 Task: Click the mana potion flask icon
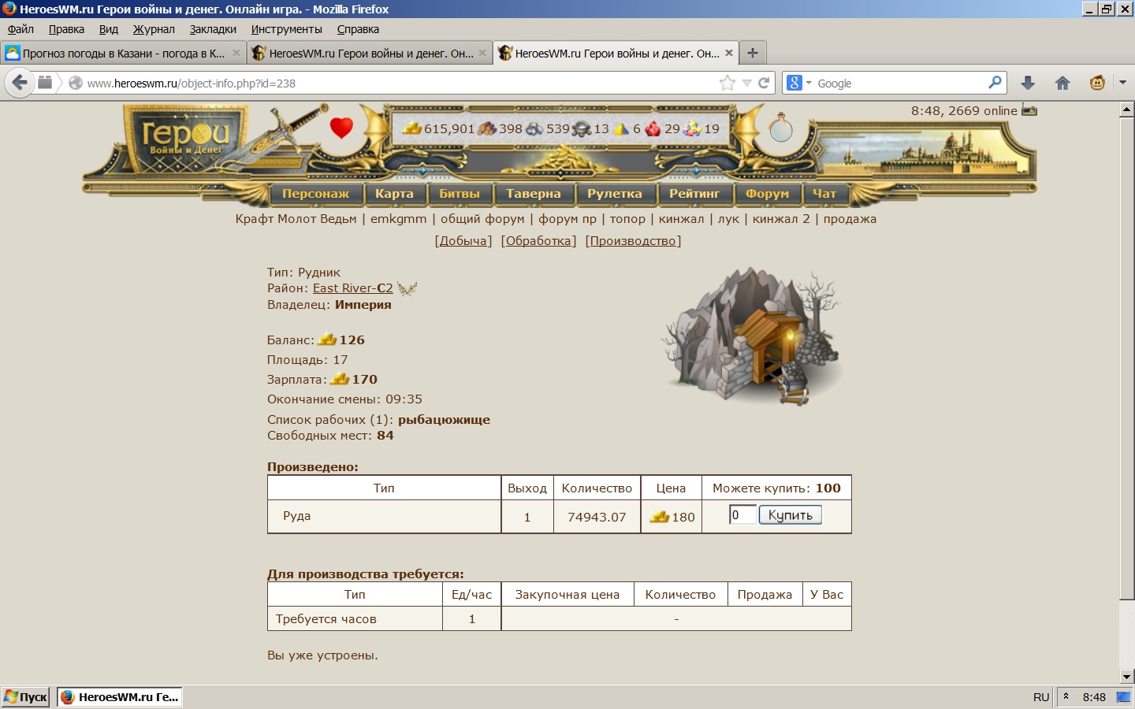click(x=780, y=127)
